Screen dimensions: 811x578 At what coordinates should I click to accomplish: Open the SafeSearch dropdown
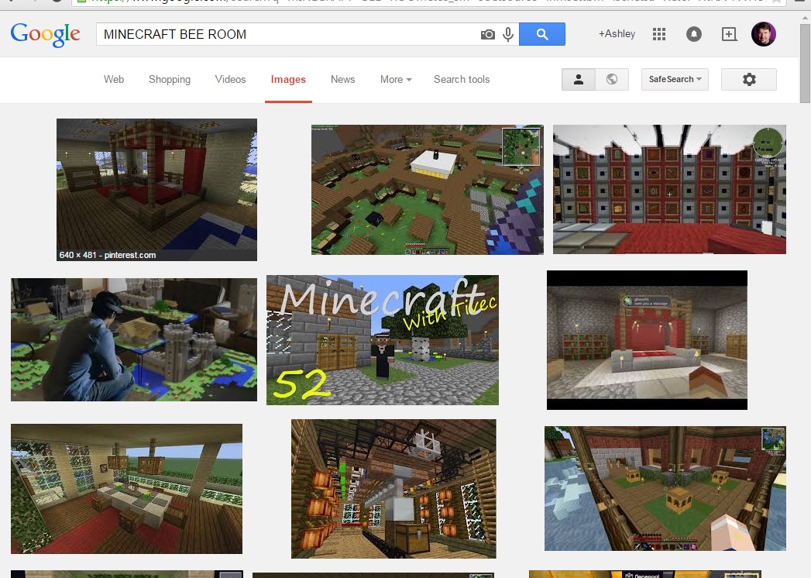pyautogui.click(x=675, y=79)
